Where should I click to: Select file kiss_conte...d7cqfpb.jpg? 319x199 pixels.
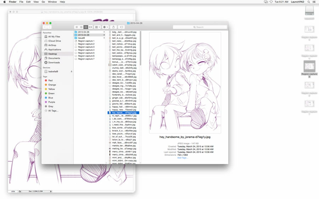(x=123, y=128)
